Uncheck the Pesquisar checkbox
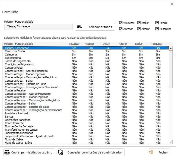The image size is (176, 159). (x=157, y=29)
